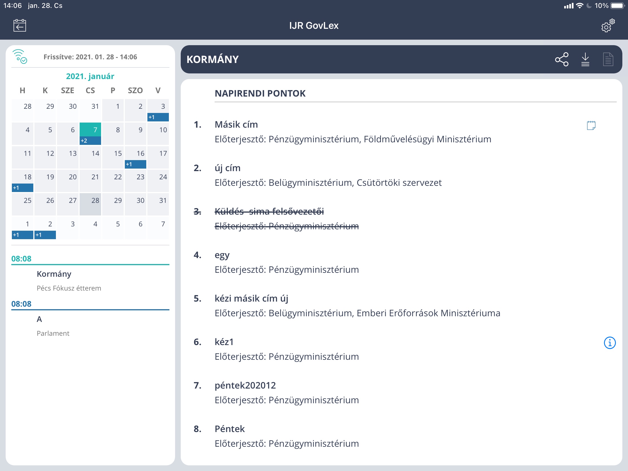This screenshot has width=628, height=471.
Task: Tap the share icon in Kormány header
Action: [x=562, y=59]
